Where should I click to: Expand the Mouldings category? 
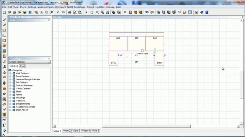click(10, 98)
